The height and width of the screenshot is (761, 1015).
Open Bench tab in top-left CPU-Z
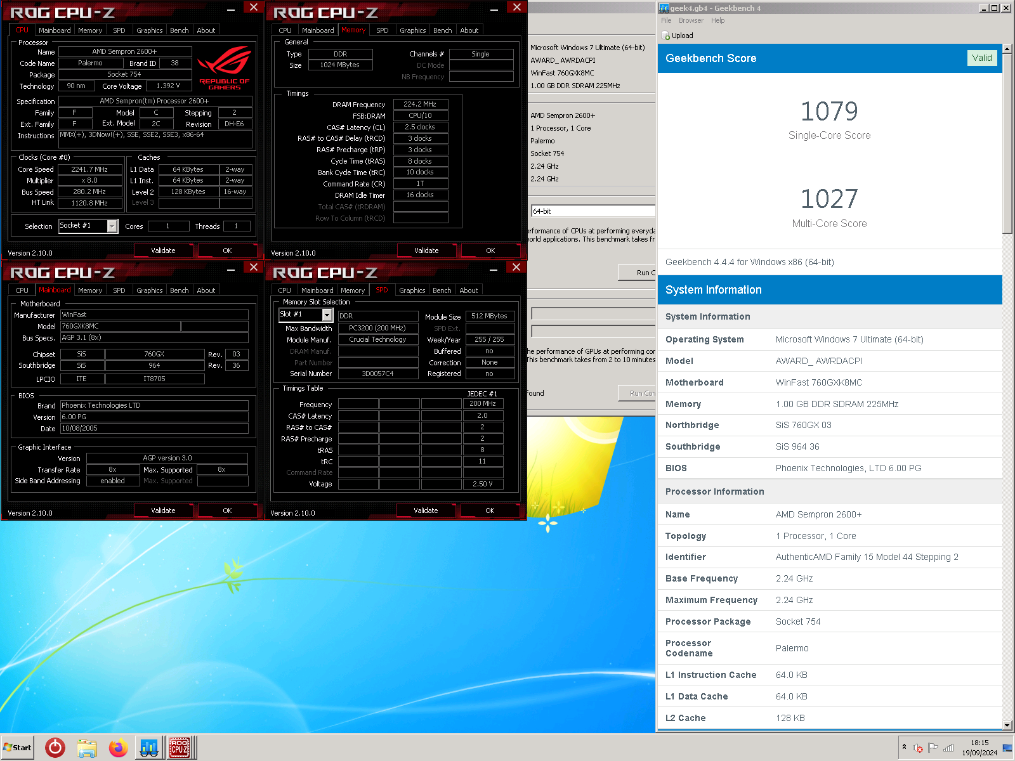pyautogui.click(x=180, y=30)
